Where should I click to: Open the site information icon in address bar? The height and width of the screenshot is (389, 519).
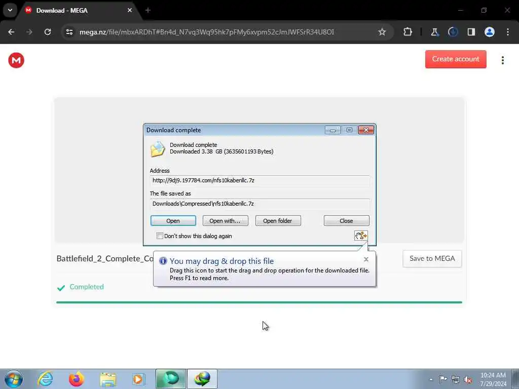pos(69,32)
